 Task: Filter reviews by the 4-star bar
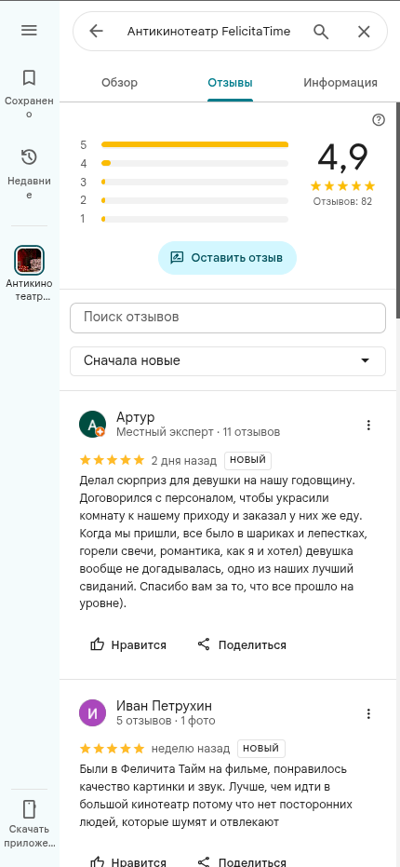(x=194, y=164)
